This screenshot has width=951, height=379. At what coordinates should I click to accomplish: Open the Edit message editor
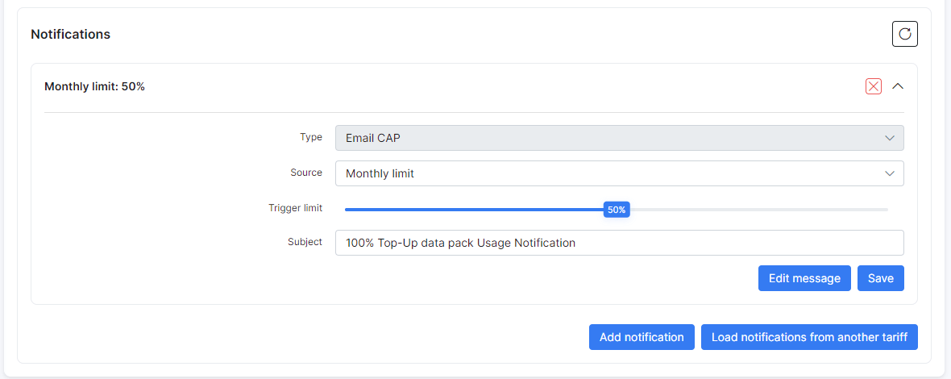tap(804, 278)
